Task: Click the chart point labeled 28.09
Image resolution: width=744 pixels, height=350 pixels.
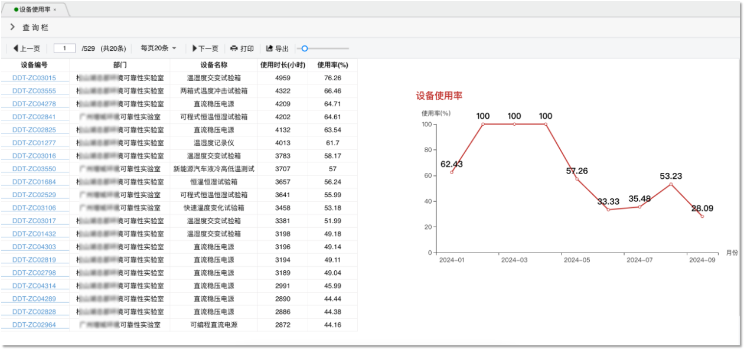Action: click(702, 216)
